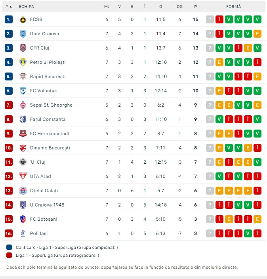Screen dimensions: 267x279
Task: Click Poli Iași's latest red loss badge
Action: (x=257, y=233)
